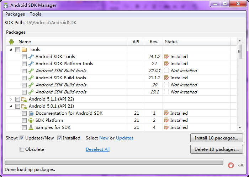Open the Packages menu
249x177 pixels.
pos(15,14)
